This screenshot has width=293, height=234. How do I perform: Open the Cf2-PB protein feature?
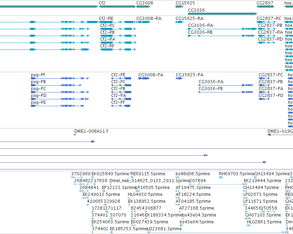click(x=121, y=92)
